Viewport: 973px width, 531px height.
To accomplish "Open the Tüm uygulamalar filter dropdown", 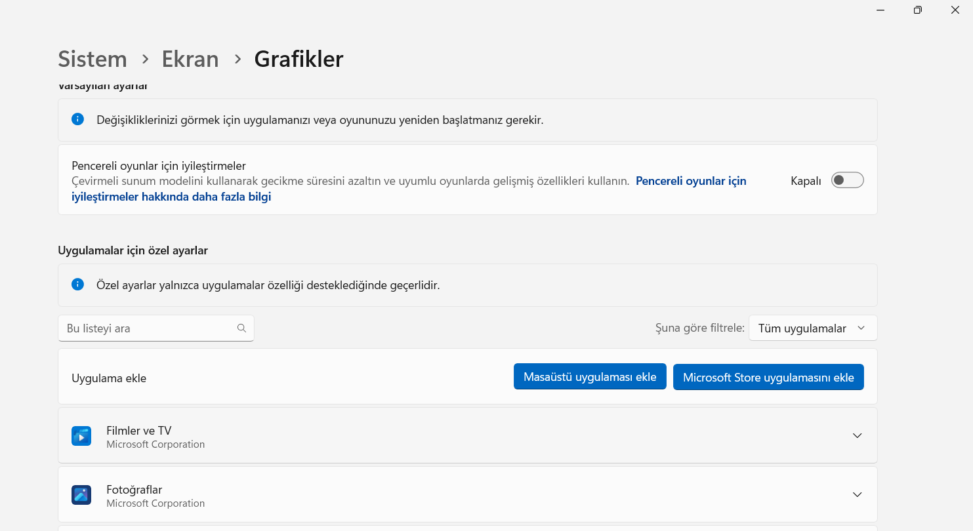I will point(813,328).
